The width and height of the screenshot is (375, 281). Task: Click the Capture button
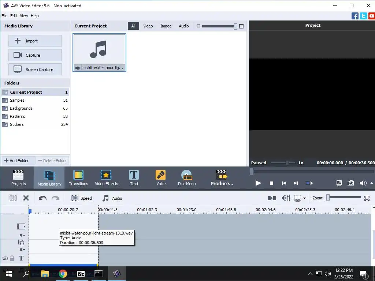pos(35,55)
